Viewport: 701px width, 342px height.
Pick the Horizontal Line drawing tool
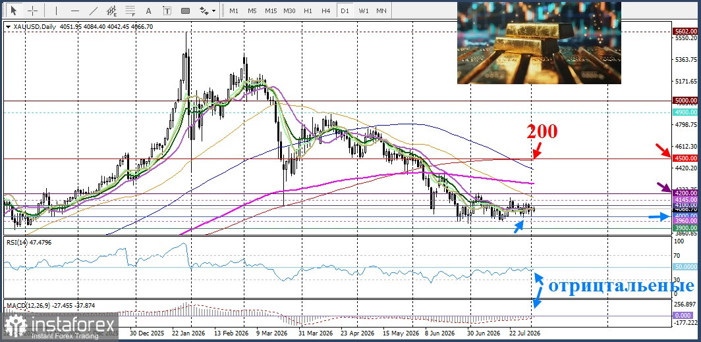point(74,11)
